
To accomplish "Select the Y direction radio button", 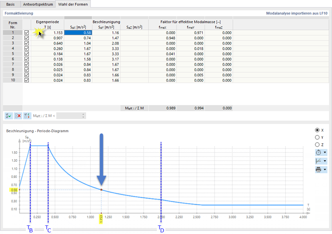I will coord(317,138).
